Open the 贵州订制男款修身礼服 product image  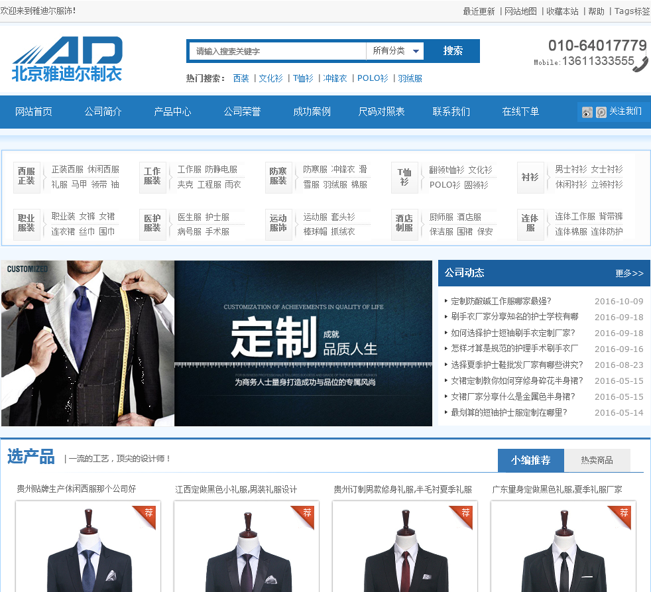point(405,547)
